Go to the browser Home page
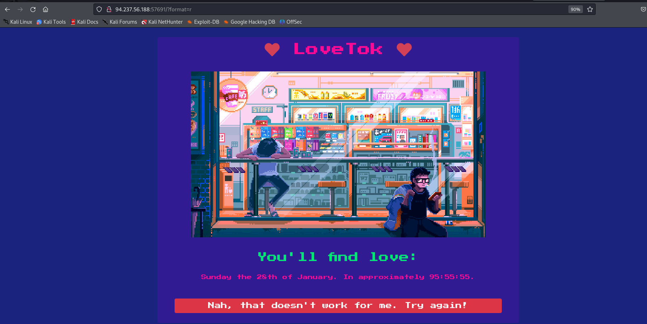Viewport: 647px width, 324px height. tap(45, 10)
